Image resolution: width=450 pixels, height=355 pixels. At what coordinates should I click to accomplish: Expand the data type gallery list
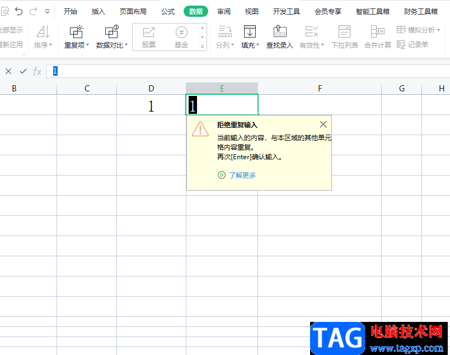(202, 46)
